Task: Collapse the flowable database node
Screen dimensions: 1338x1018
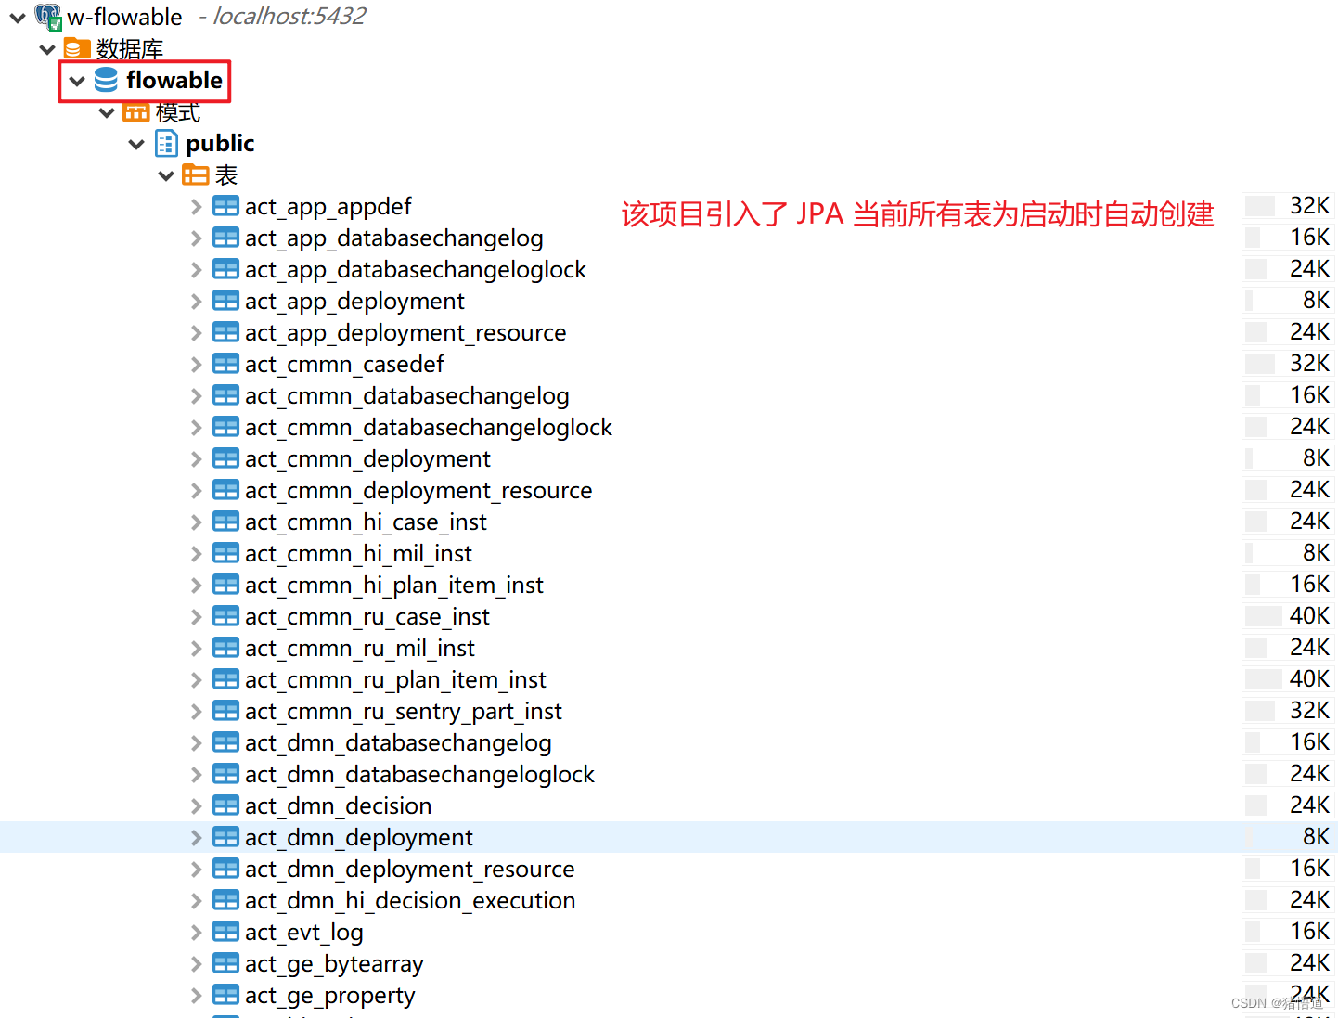Action: pyautogui.click(x=77, y=81)
